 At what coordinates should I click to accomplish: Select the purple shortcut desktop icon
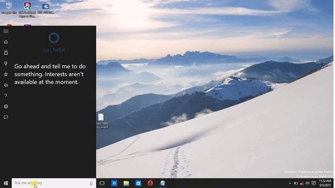click(27, 9)
